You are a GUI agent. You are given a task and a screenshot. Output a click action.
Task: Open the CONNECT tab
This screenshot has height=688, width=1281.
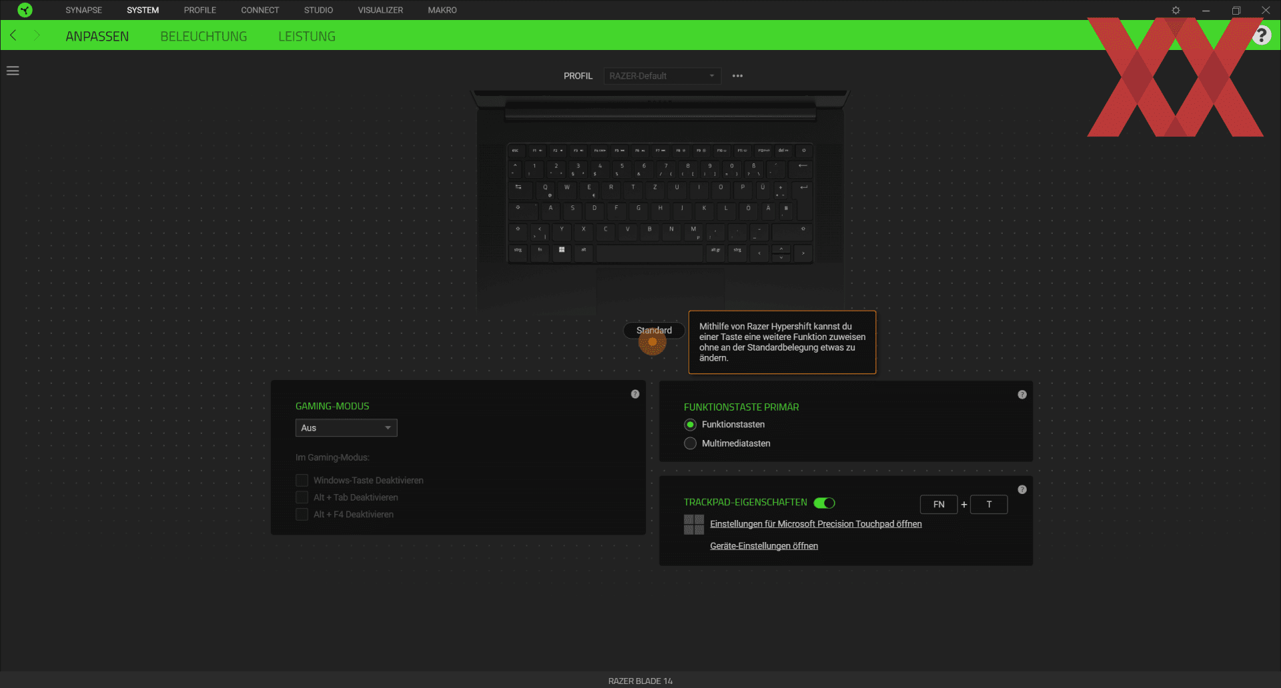260,10
